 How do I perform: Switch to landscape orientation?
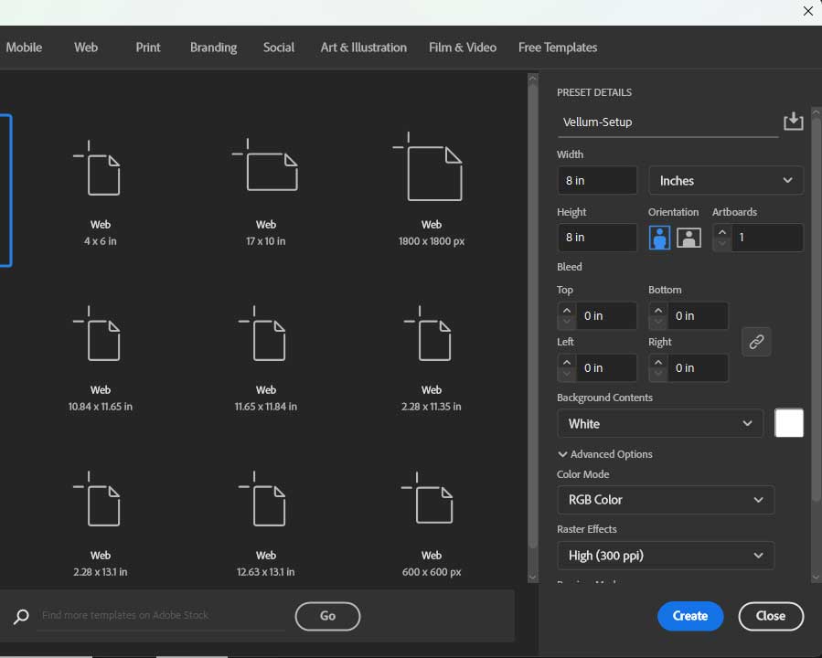coord(689,238)
